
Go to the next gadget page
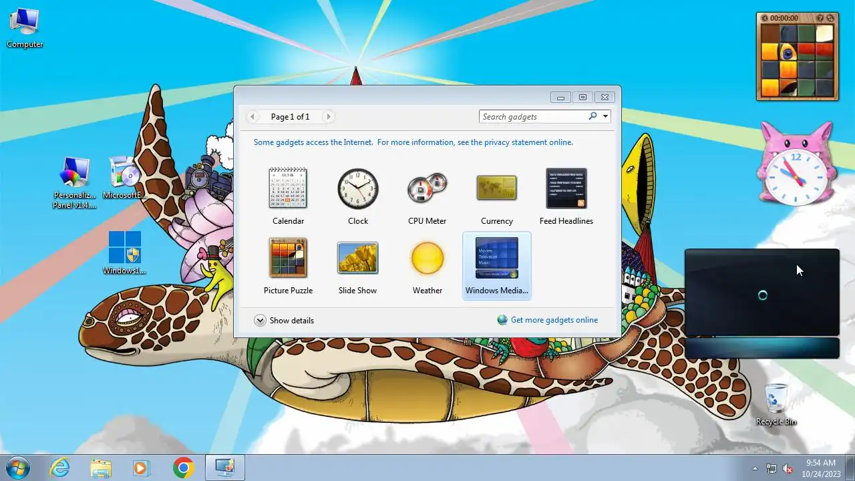tap(328, 116)
